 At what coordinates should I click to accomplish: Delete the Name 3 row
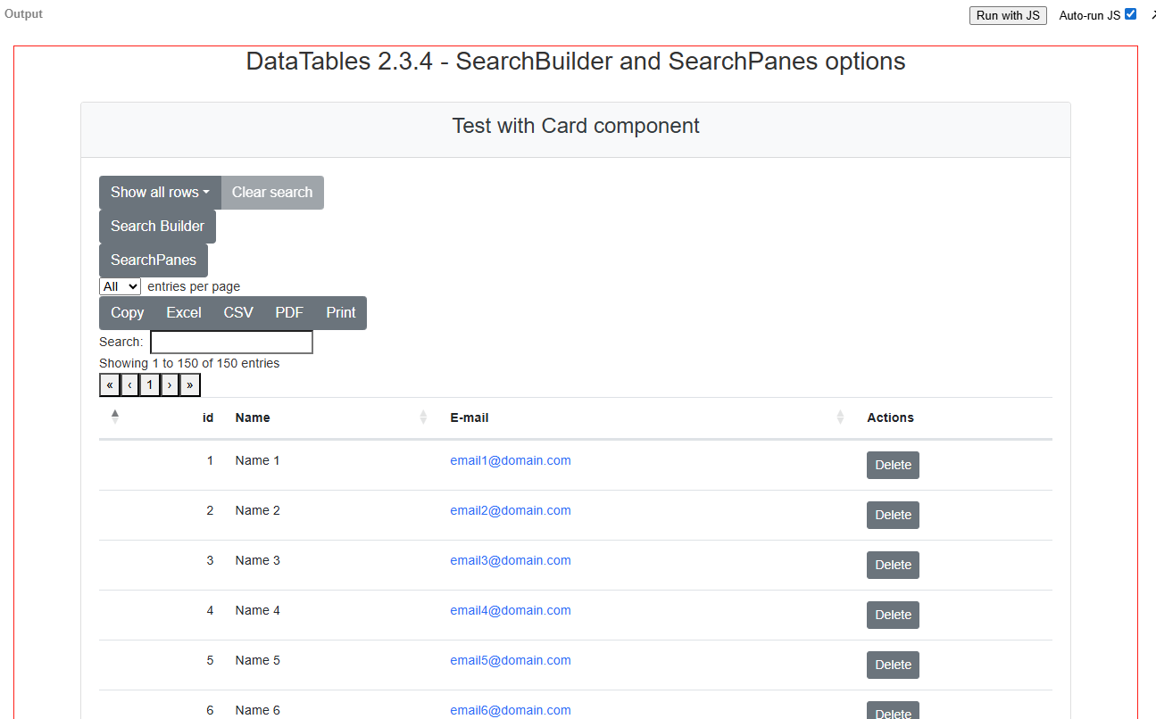[x=893, y=566]
